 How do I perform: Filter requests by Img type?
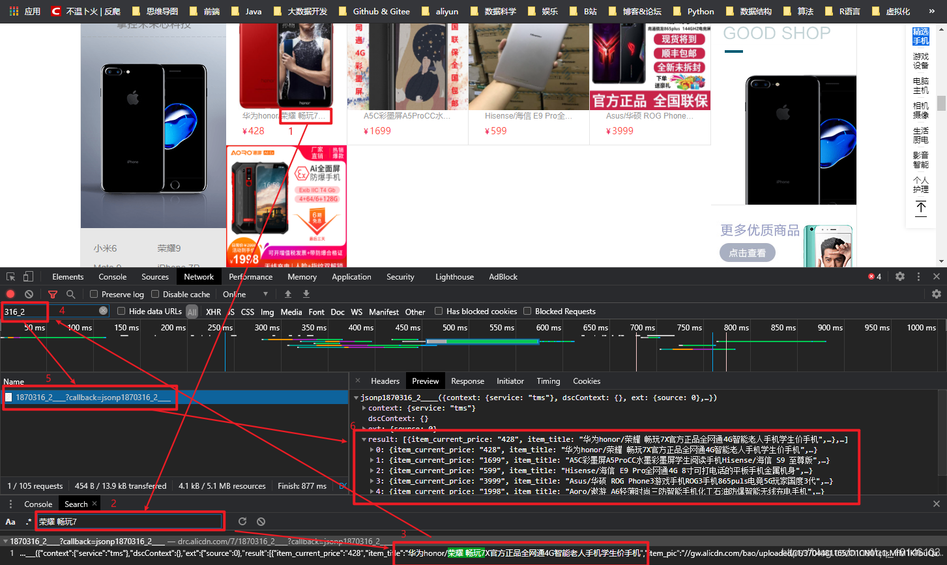tap(267, 311)
